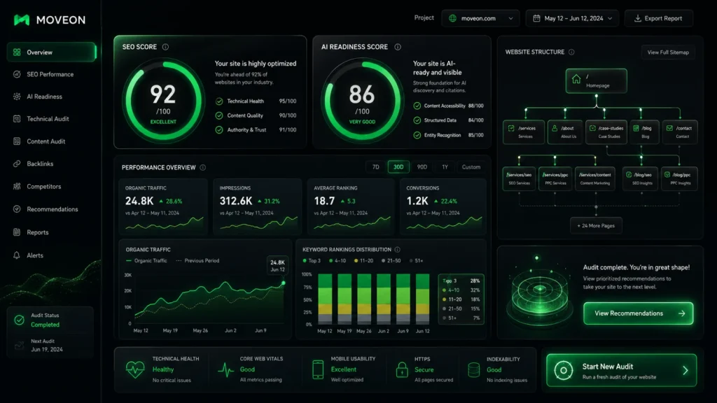The height and width of the screenshot is (403, 717).
Task: Click the Export Report button
Action: coord(658,18)
